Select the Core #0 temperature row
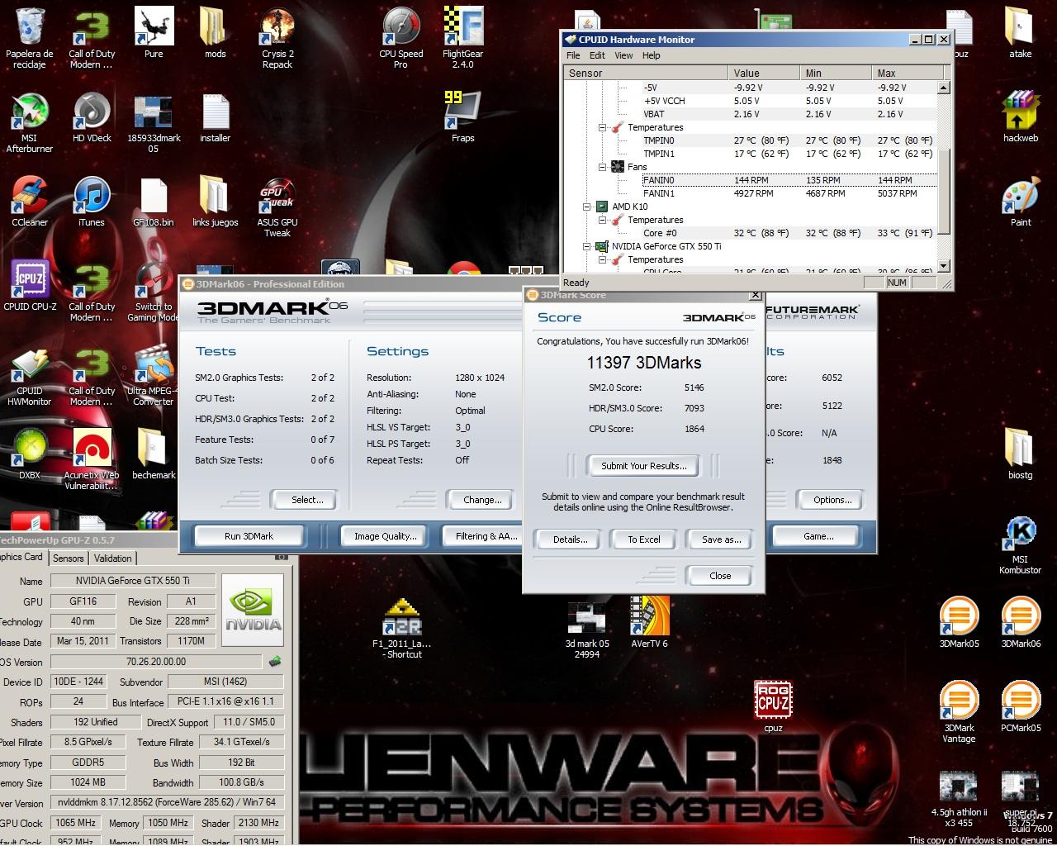1057x846 pixels. (751, 233)
